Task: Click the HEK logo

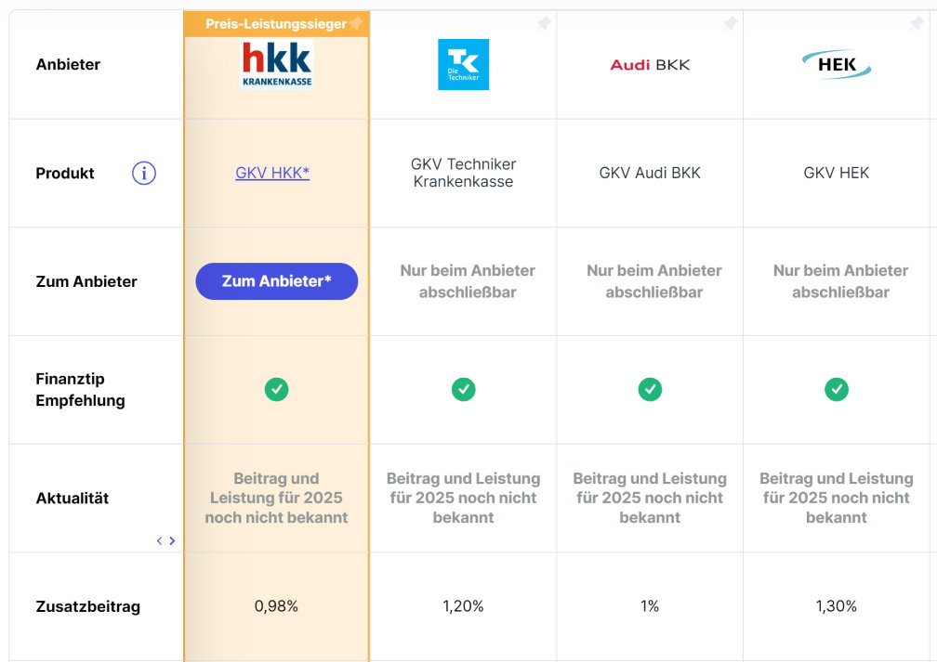Action: [836, 64]
